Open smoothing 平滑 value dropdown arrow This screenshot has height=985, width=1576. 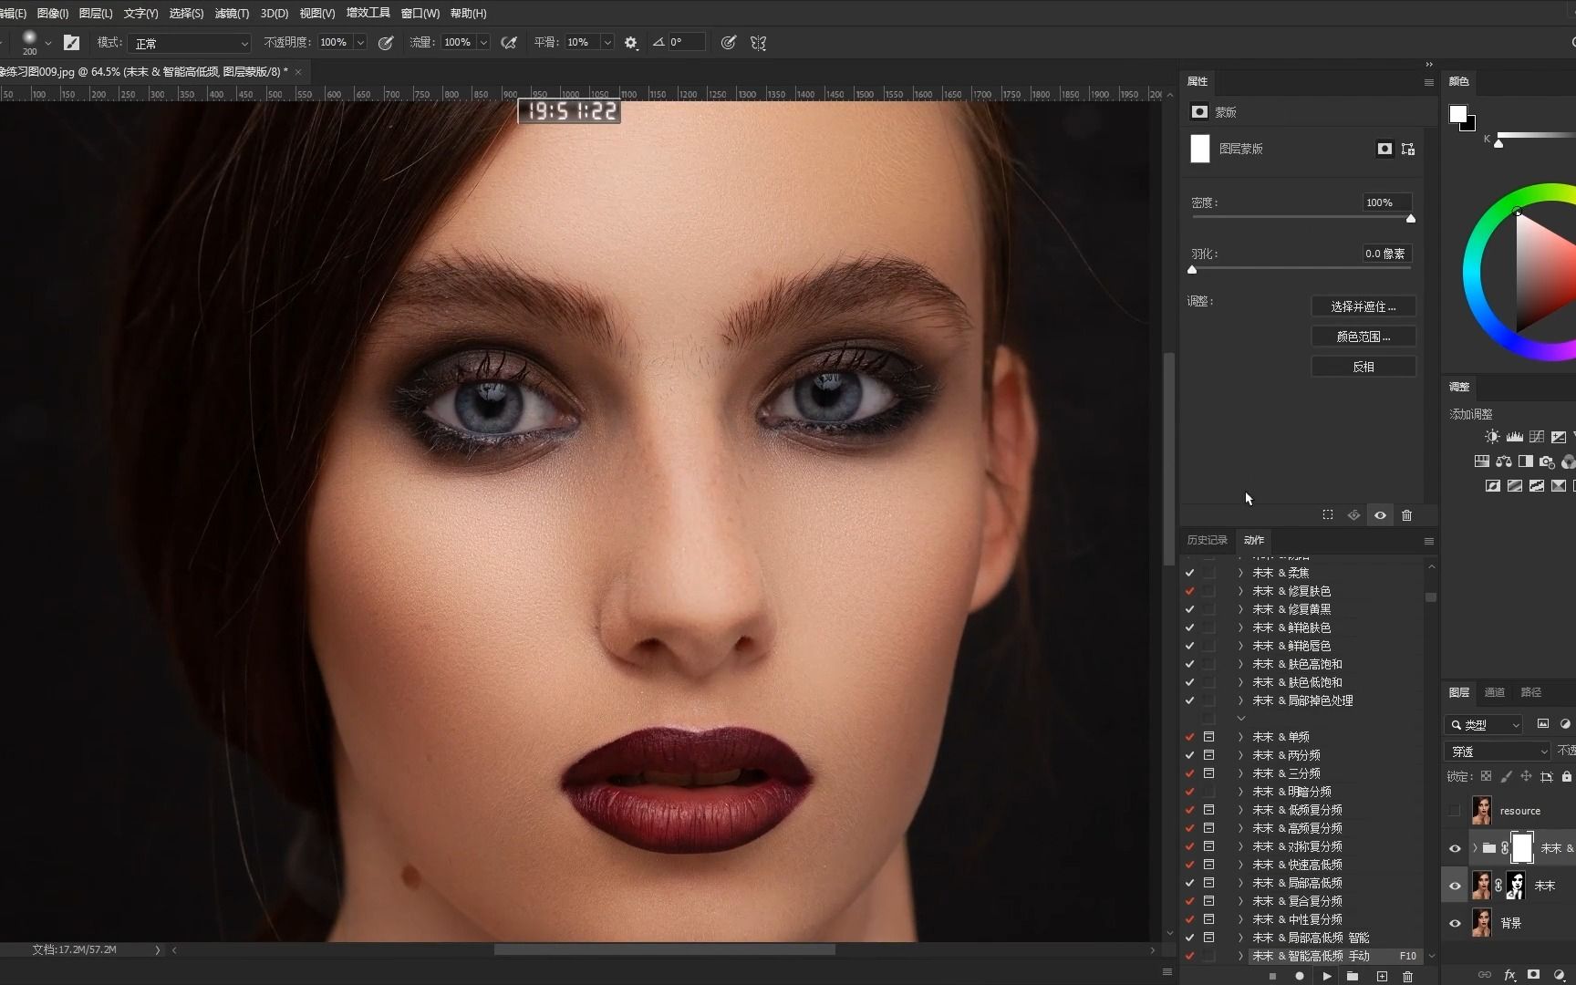(x=607, y=43)
